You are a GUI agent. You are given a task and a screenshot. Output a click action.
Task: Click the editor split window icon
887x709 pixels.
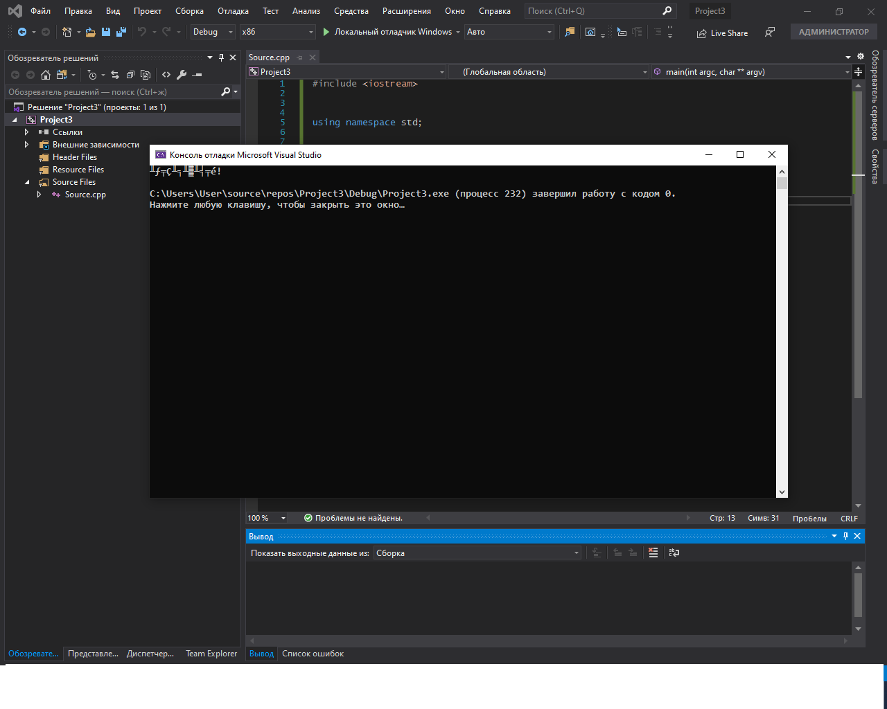click(858, 72)
